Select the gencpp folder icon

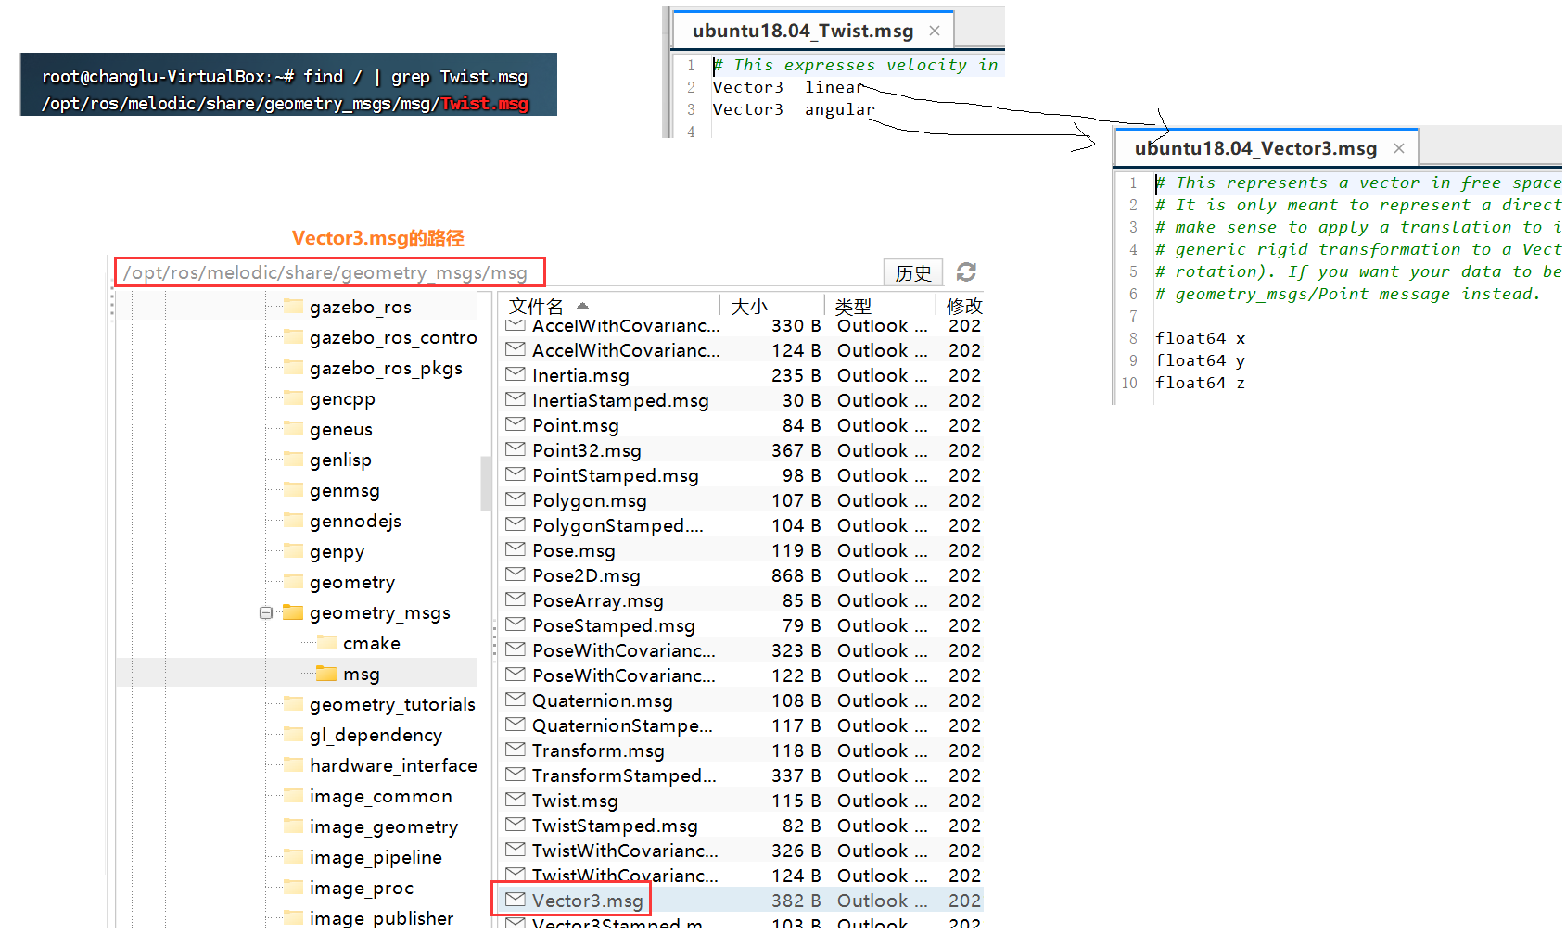[293, 398]
